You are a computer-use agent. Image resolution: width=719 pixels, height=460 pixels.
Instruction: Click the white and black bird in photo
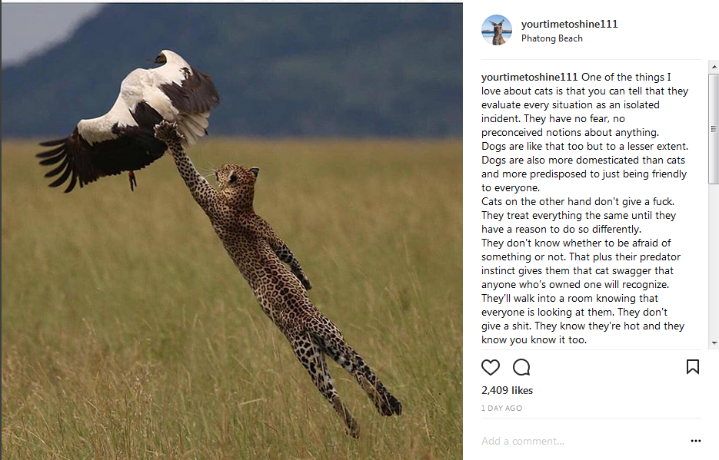click(128, 120)
